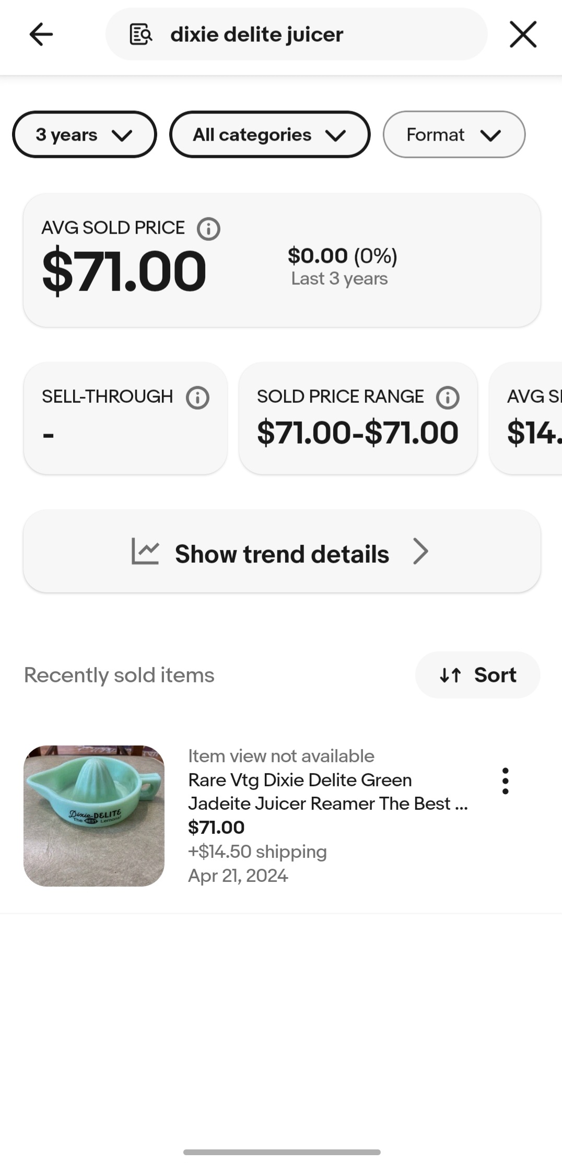Clear the search with the X icon

click(523, 34)
